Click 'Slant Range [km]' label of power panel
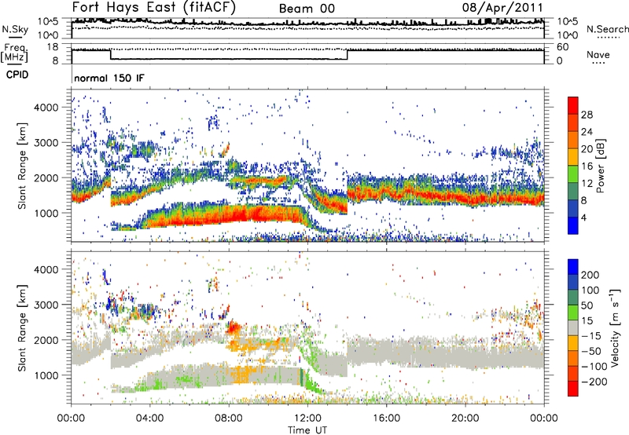Image resolution: width=629 pixels, height=435 pixels. click(22, 166)
